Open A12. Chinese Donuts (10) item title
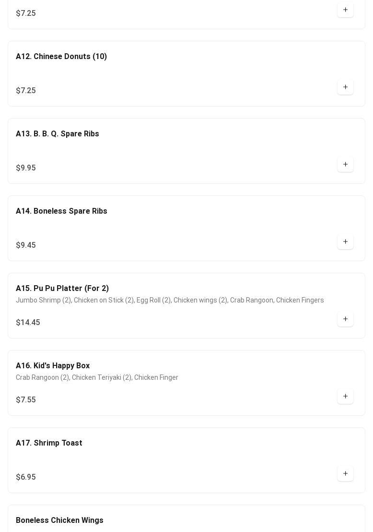 pyautogui.click(x=61, y=56)
